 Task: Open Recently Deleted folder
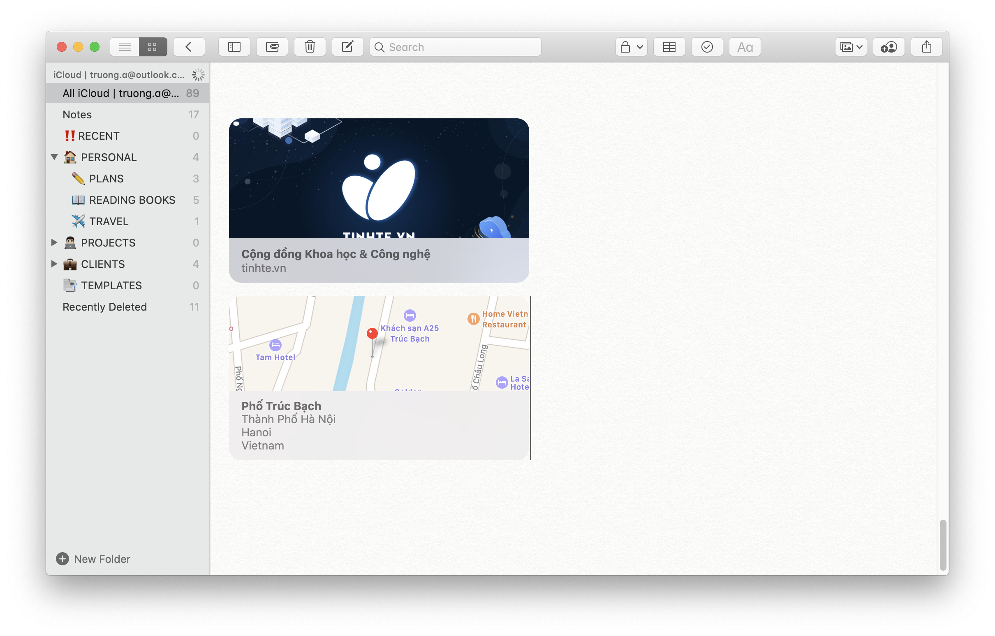pyautogui.click(x=127, y=307)
